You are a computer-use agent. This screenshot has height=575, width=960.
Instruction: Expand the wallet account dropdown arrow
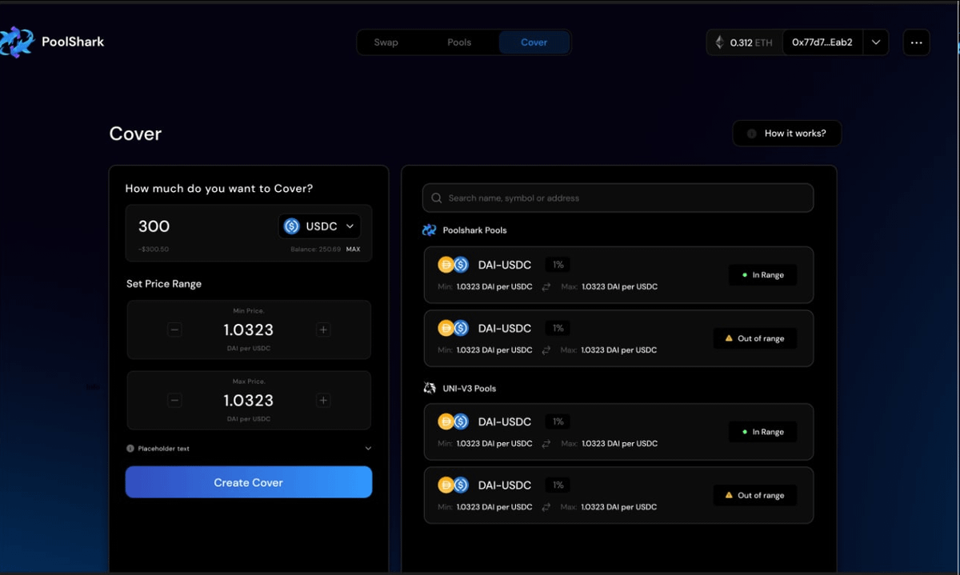876,42
